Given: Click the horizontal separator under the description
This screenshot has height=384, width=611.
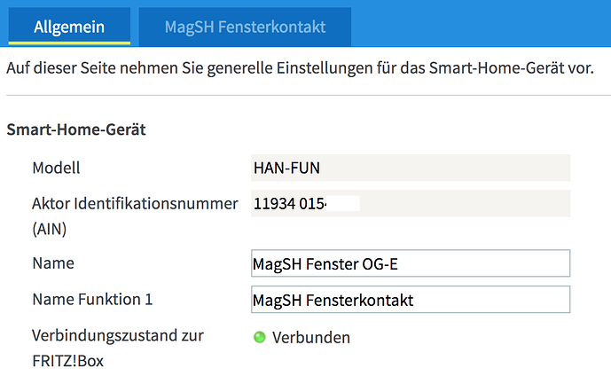Looking at the screenshot, I should point(305,95).
